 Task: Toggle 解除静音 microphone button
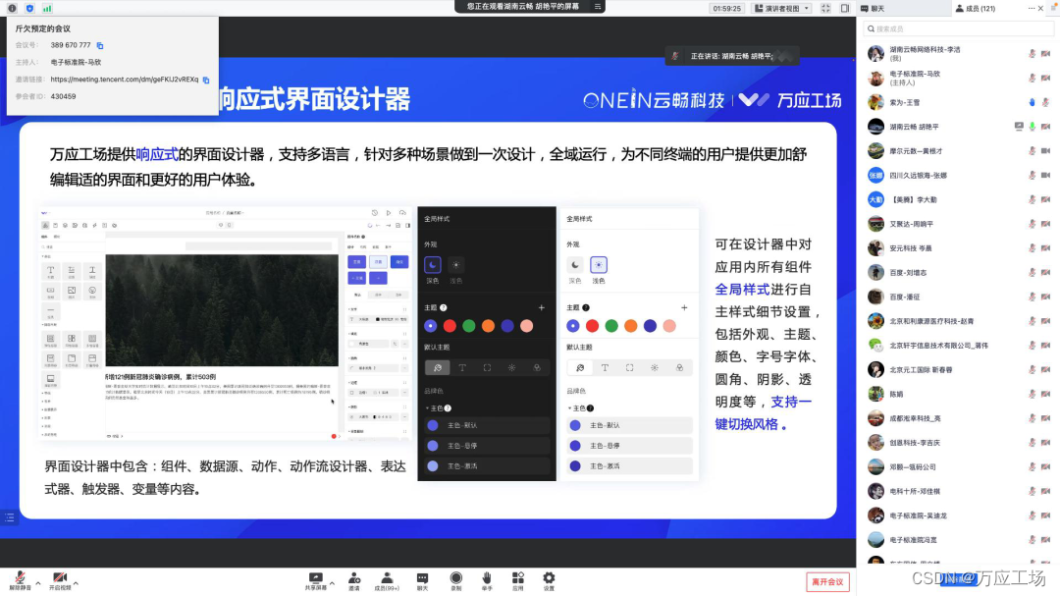(20, 581)
